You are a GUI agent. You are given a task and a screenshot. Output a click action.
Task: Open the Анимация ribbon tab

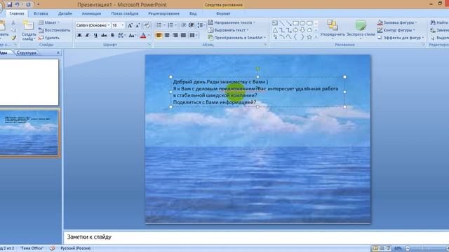(x=91, y=13)
